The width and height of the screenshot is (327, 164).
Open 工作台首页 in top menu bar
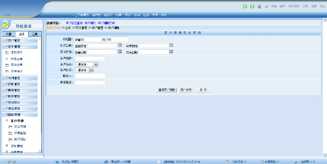[x=82, y=15]
